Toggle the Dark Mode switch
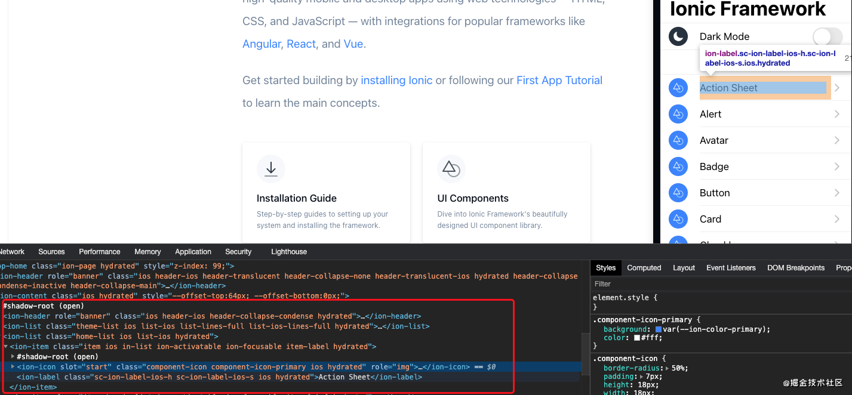The image size is (852, 395). (x=828, y=37)
